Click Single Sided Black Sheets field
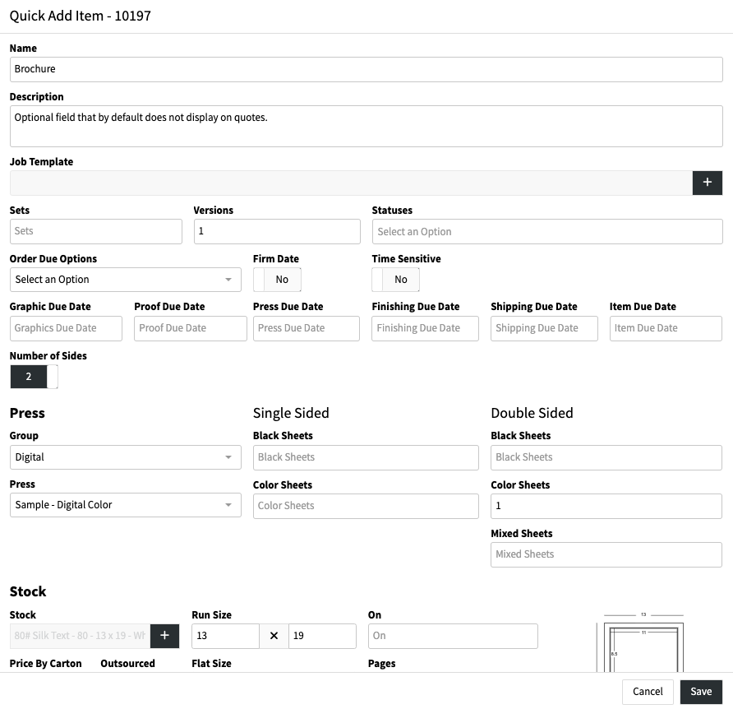Viewport: 733px width, 709px height. (366, 457)
